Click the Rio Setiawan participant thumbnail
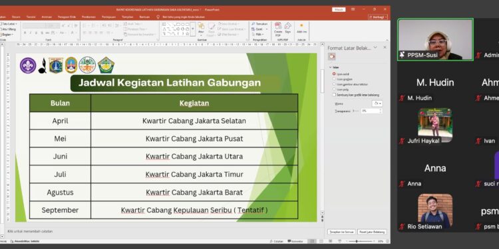This screenshot has height=249, width=499. [x=435, y=211]
